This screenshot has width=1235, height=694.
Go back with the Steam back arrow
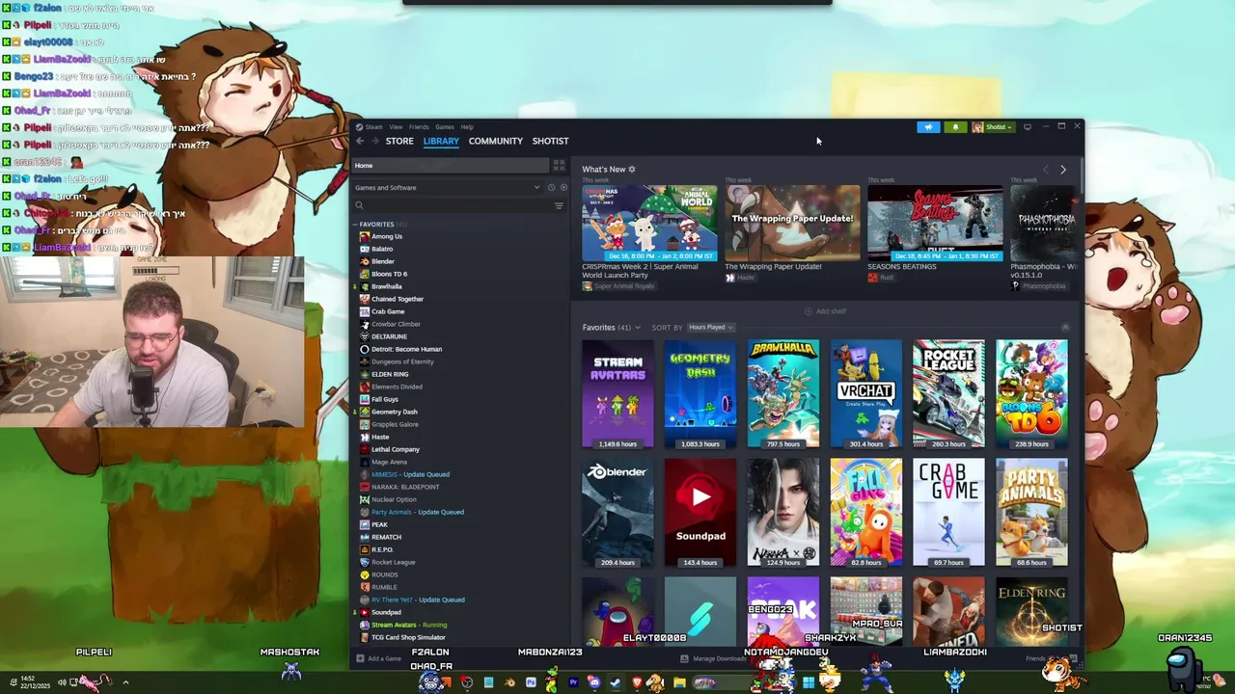[x=360, y=141]
